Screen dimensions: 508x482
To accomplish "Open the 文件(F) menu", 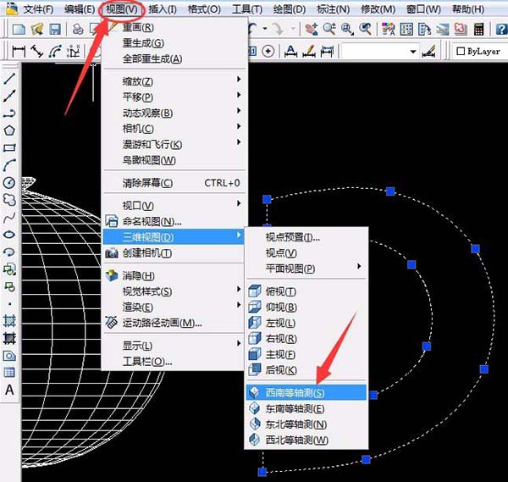I will tap(38, 9).
